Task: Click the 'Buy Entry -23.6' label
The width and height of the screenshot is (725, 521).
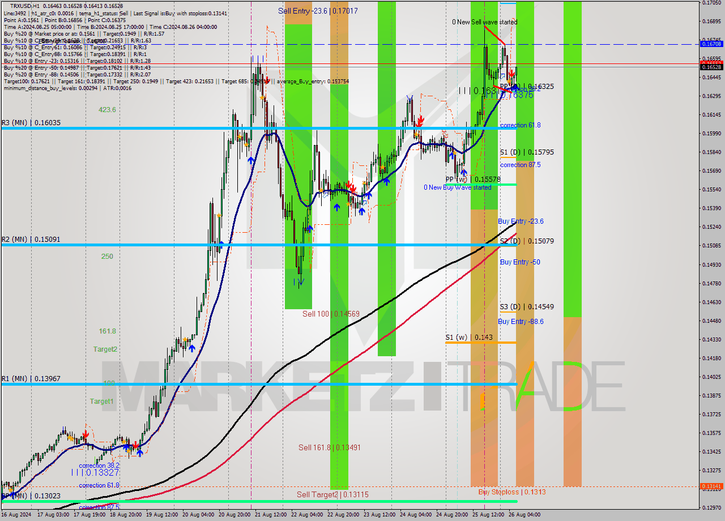Action: (521, 221)
